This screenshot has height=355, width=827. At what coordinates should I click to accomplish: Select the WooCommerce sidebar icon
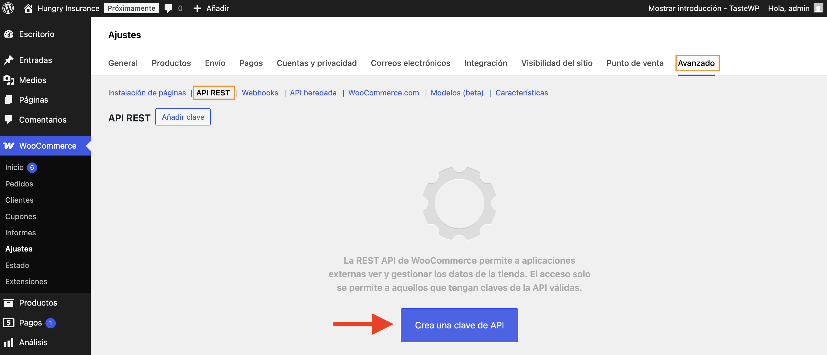[9, 145]
